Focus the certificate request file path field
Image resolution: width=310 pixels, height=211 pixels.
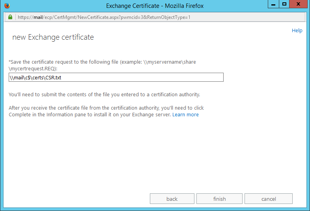pos(116,77)
